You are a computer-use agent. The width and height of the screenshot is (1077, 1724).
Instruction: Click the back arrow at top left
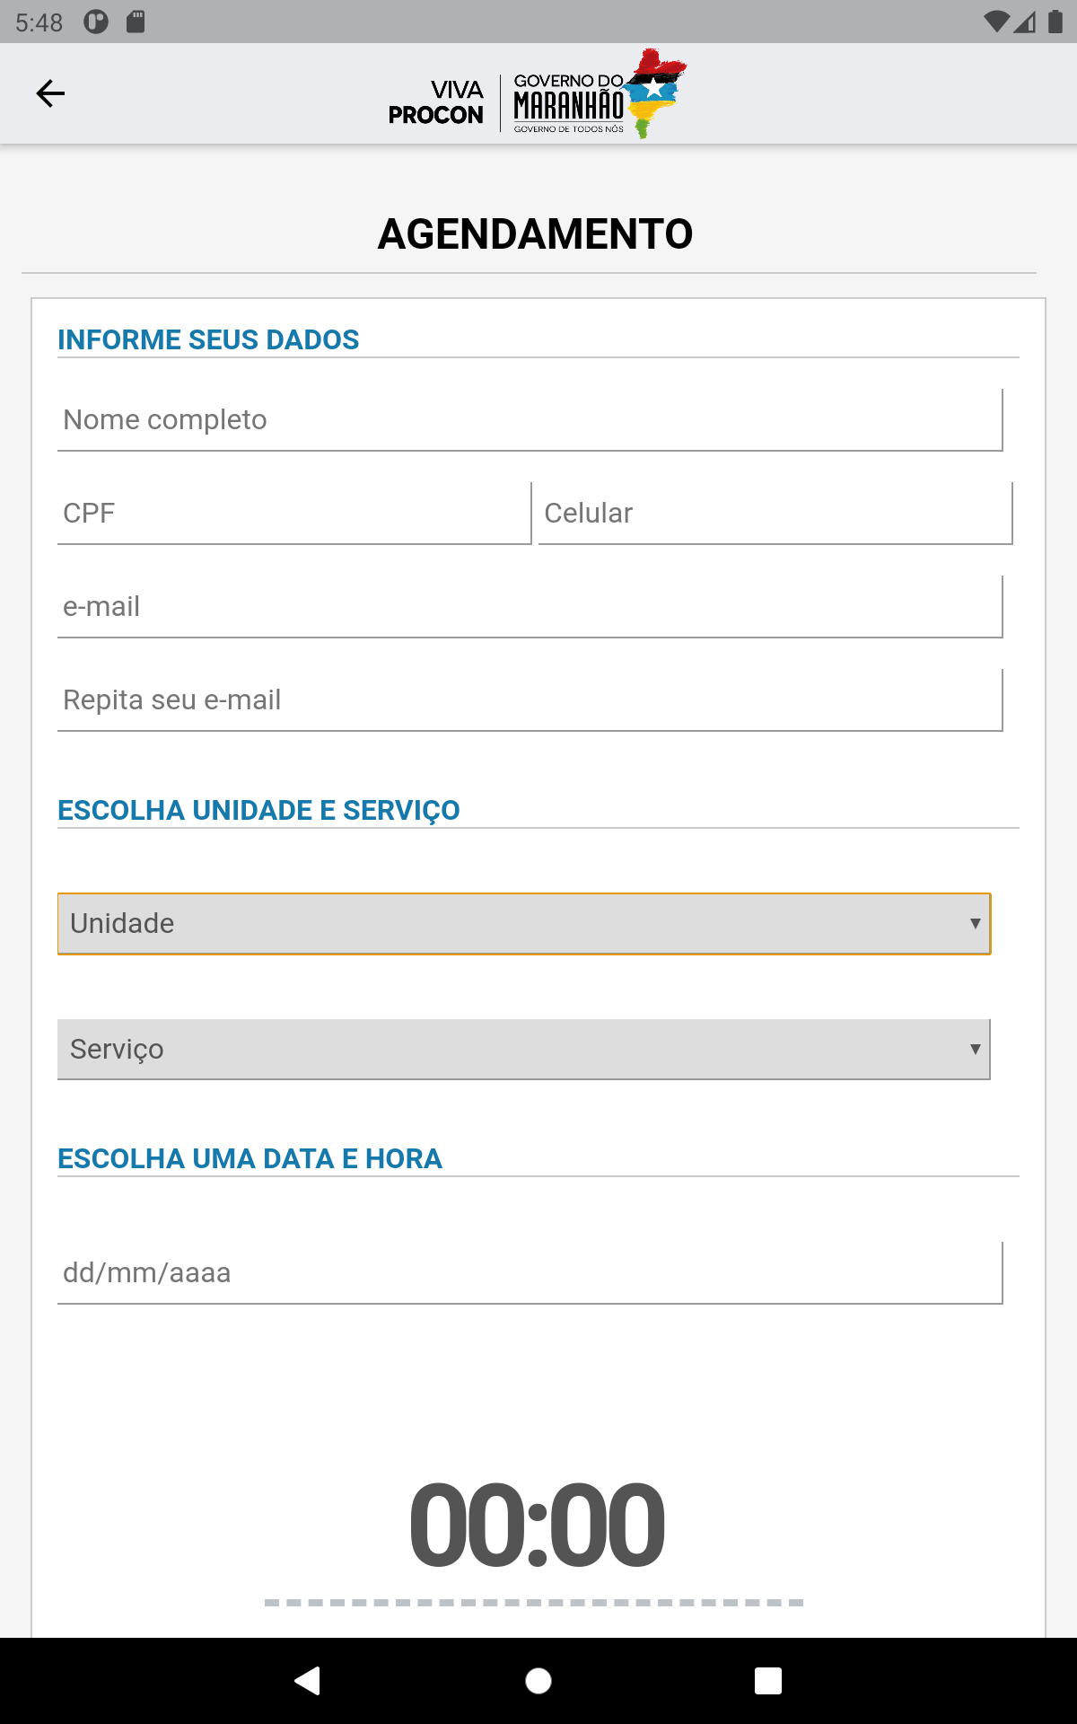click(x=50, y=93)
